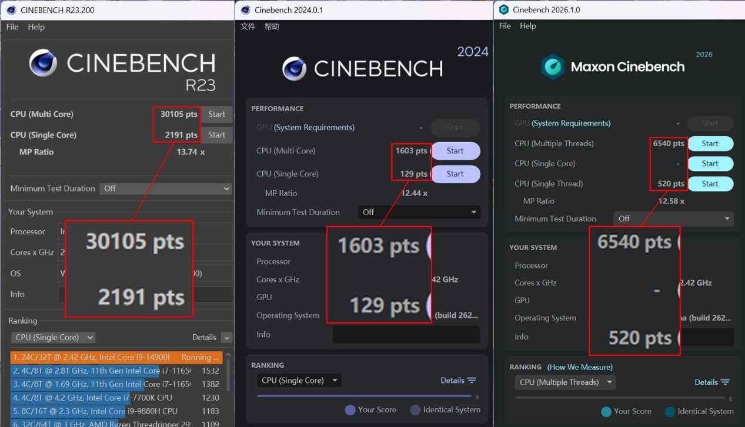This screenshot has height=427, width=745.
Task: Open CPU (Single Core) ranking dropdown in R23
Action: (x=53, y=338)
